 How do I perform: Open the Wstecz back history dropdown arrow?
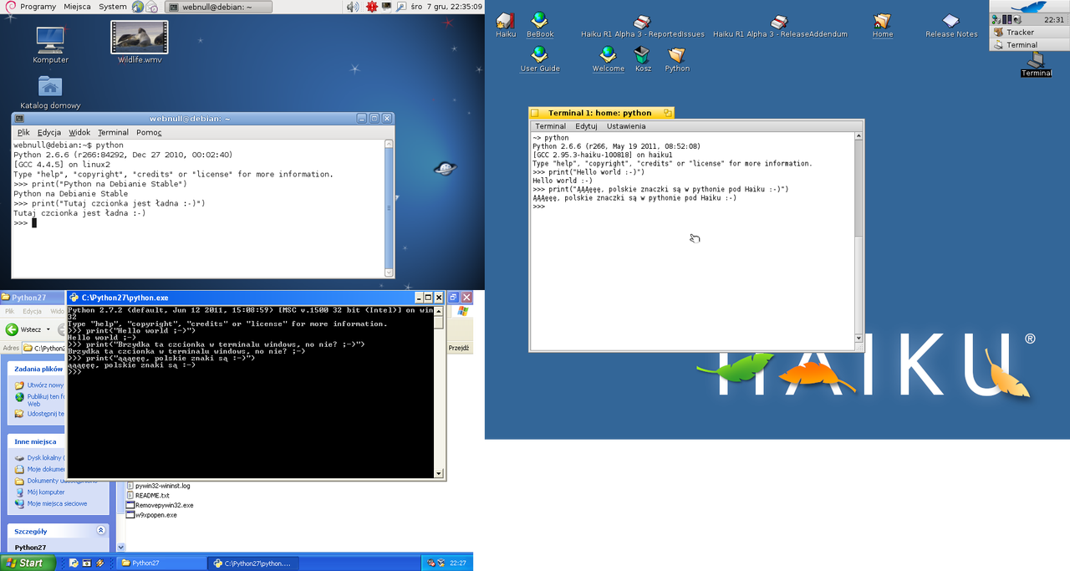(x=48, y=329)
